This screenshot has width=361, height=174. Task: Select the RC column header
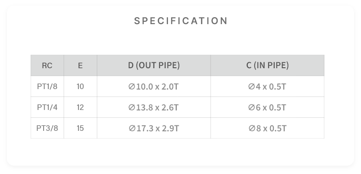47,65
